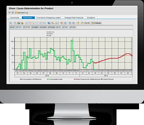Toggle the LP curve
The image size is (144, 125).
[x=12, y=27]
